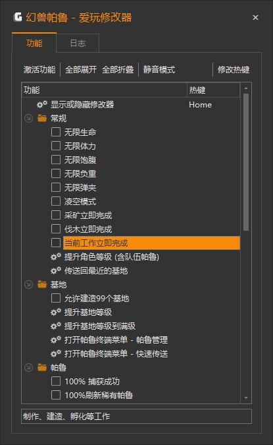Viewport: 273px width, 445px height.
Task: Check the 100% 捕获成功 option
Action: [x=56, y=381]
